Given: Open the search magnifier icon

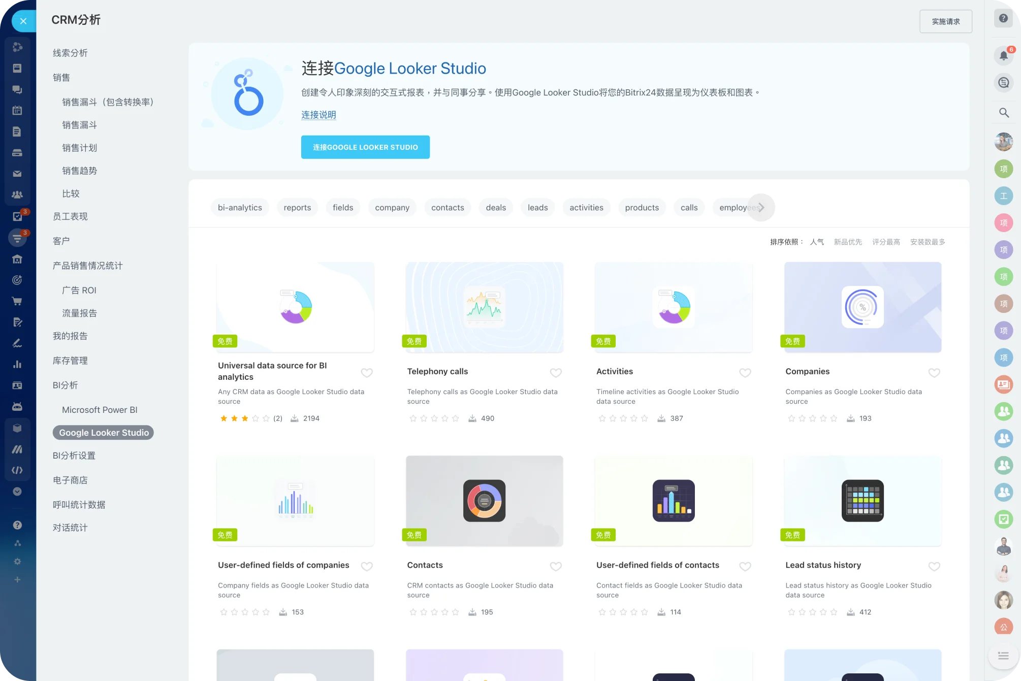Looking at the screenshot, I should point(1004,113).
